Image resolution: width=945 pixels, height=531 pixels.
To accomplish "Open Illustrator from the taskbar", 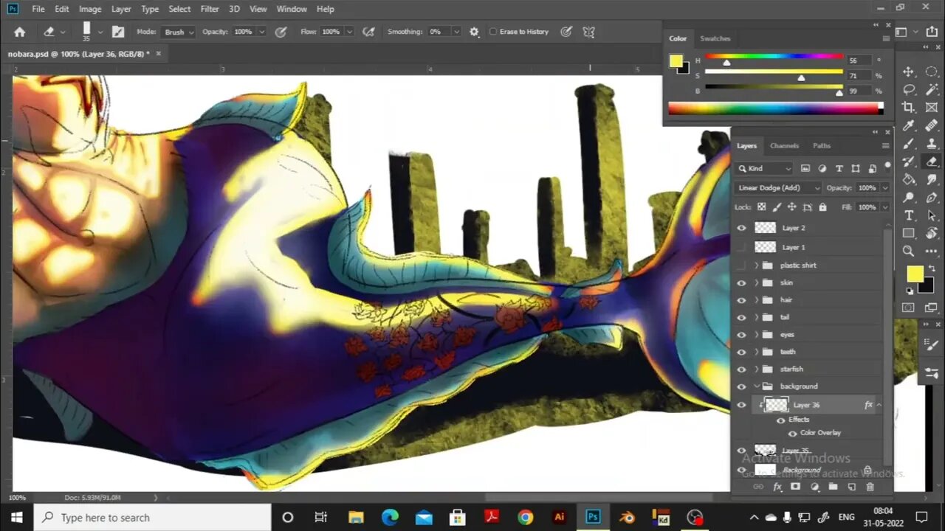I will pos(559,518).
